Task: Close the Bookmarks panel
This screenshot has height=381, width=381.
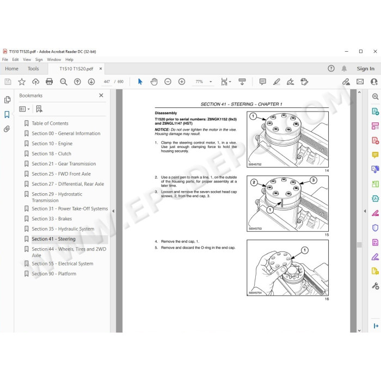Action: (101, 95)
